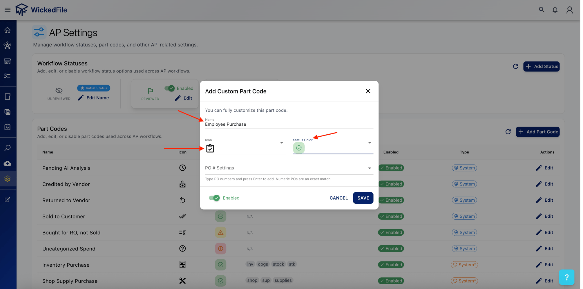The image size is (583, 289).
Task: Open the external link sidebar icon
Action: coord(8,200)
